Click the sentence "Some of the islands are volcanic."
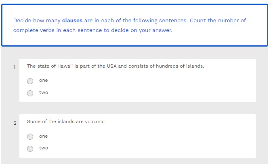 click(x=66, y=121)
